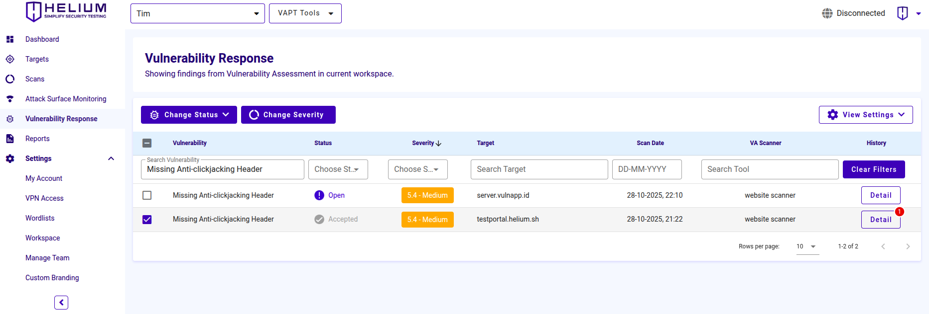Screen dimensions: 929x314
Task: Click the globe Disconnected status icon
Action: (827, 13)
